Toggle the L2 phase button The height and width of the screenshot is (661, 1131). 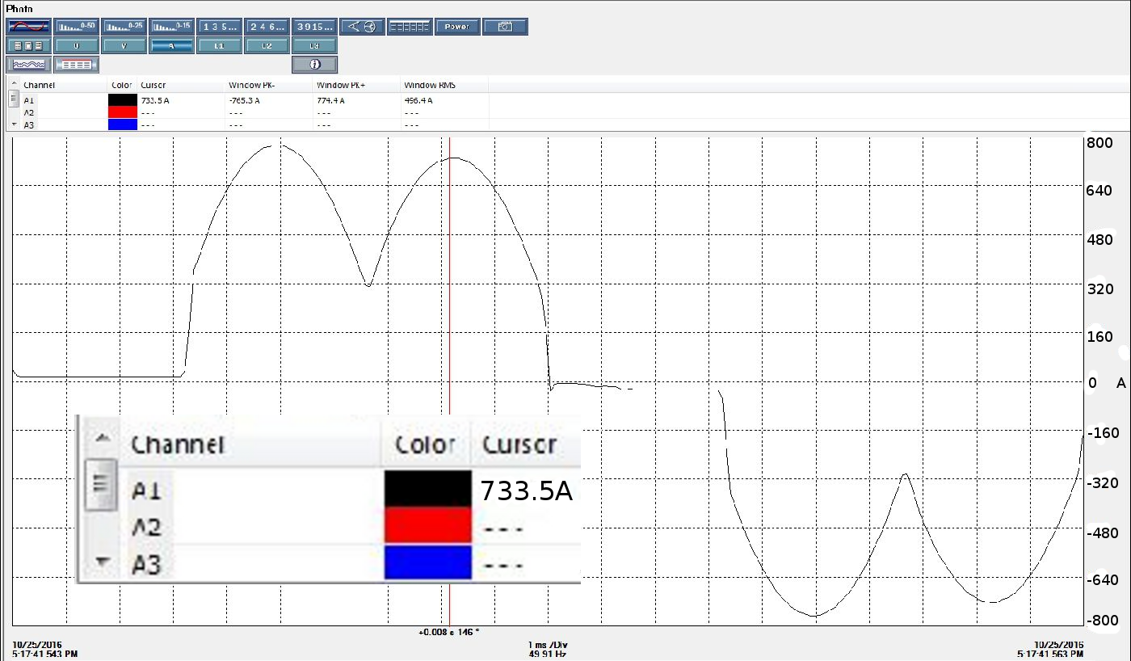pyautogui.click(x=267, y=45)
